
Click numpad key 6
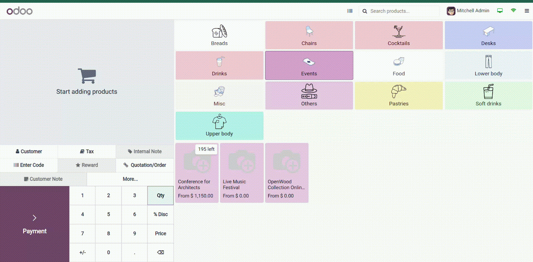[x=135, y=214]
